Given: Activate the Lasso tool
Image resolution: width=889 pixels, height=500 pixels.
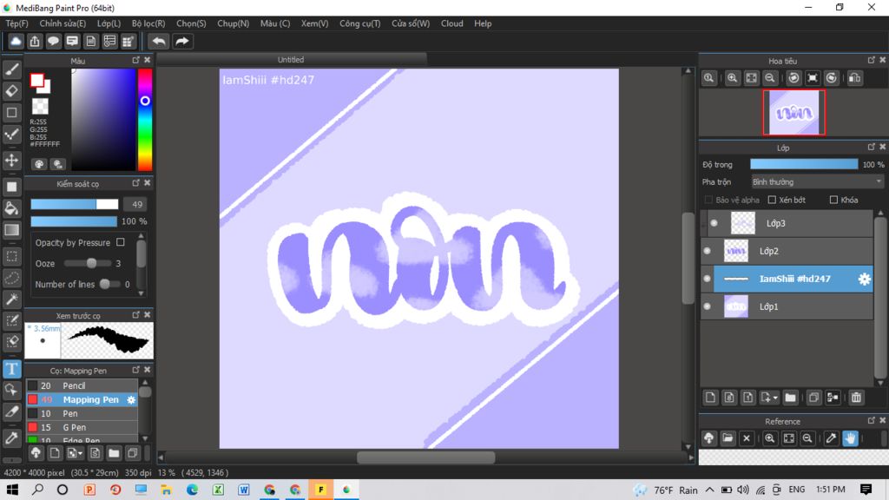Looking at the screenshot, I should (12, 278).
